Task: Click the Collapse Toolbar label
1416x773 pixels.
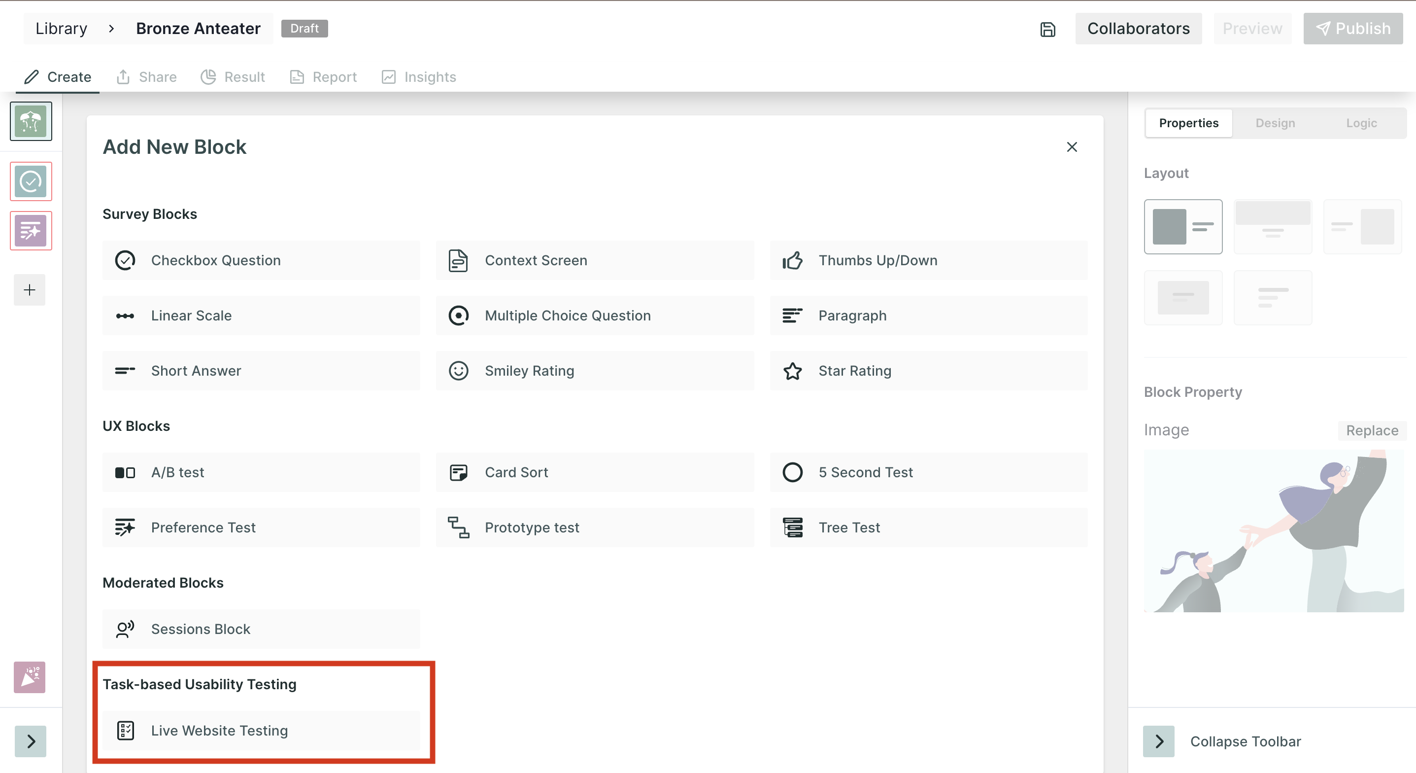Action: [x=1246, y=741]
